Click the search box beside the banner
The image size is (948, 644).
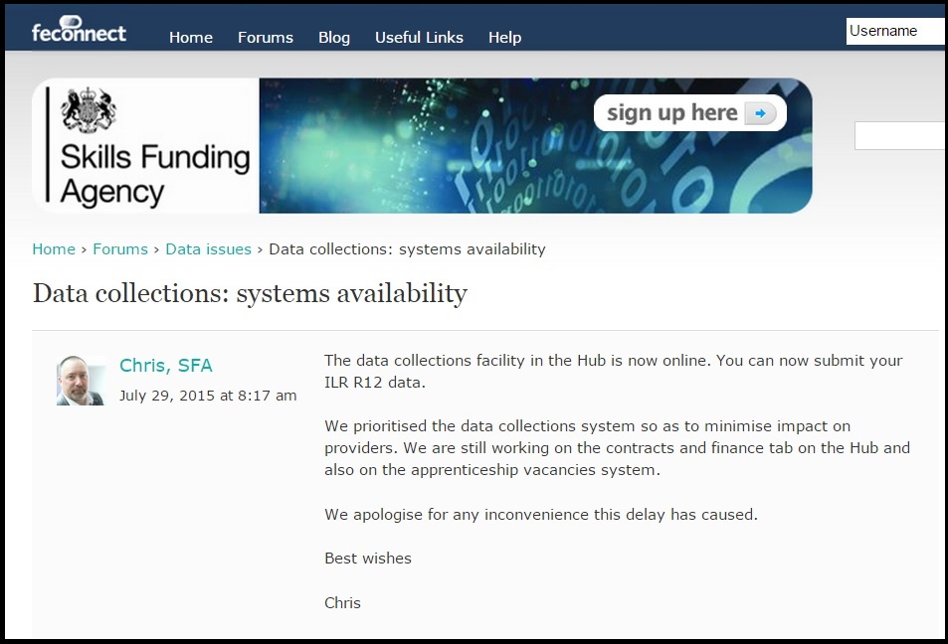tap(900, 135)
